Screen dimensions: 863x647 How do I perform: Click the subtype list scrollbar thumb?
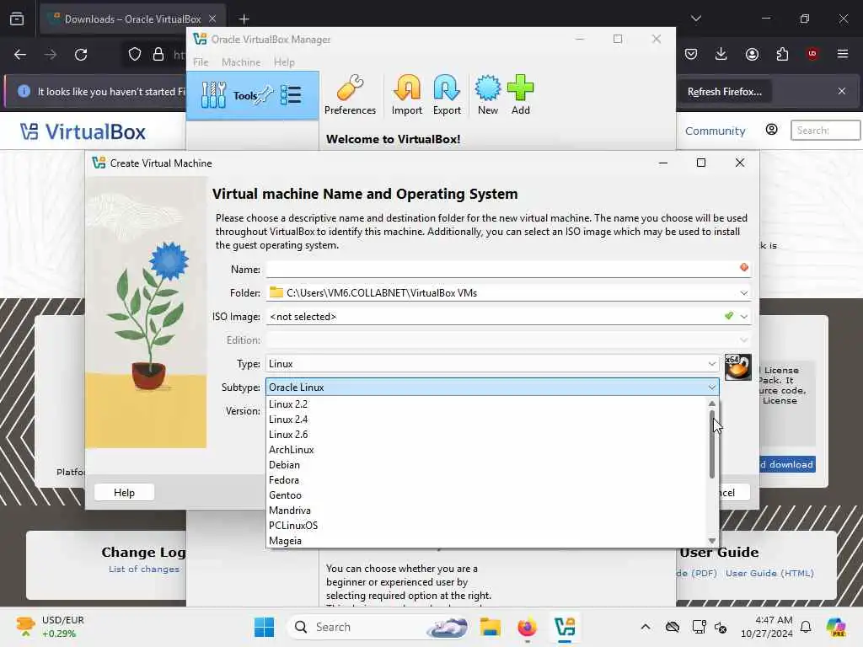point(711,443)
